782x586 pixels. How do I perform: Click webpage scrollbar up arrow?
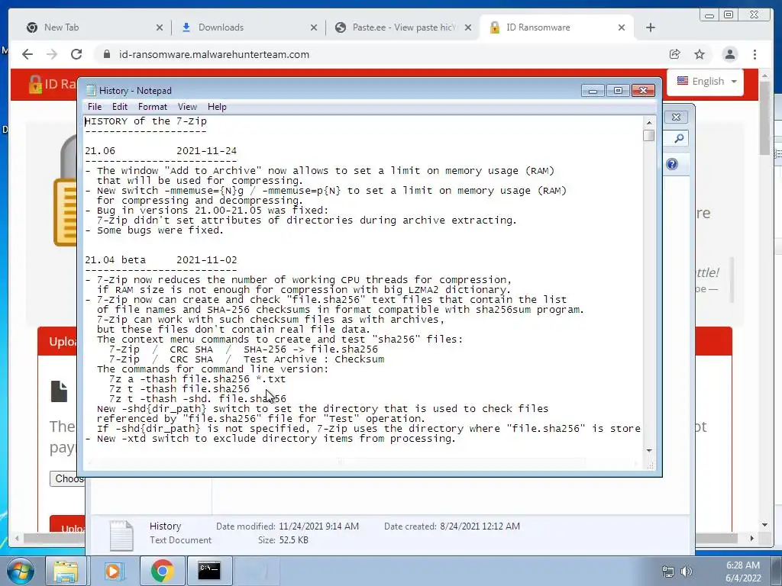[x=765, y=76]
